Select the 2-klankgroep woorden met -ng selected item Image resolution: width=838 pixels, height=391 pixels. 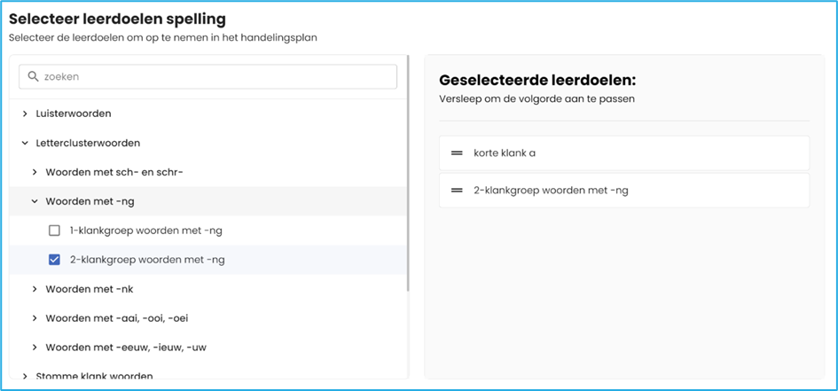[x=623, y=191]
